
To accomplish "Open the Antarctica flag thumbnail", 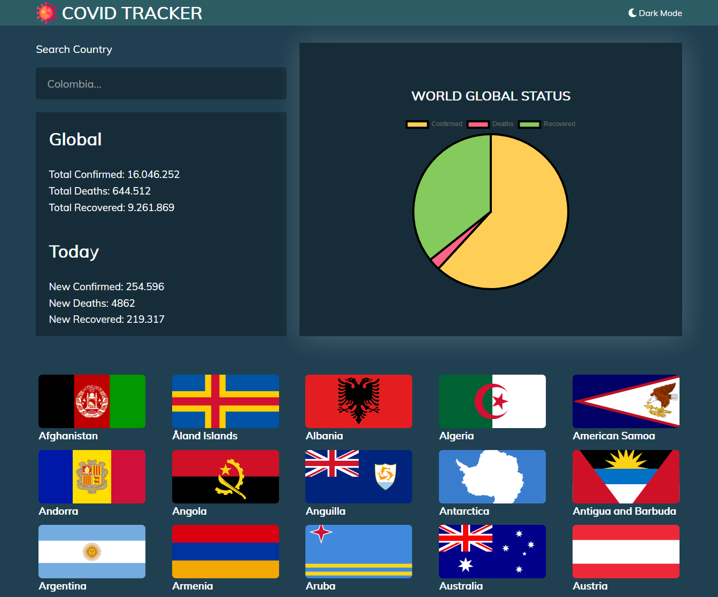I will point(492,477).
